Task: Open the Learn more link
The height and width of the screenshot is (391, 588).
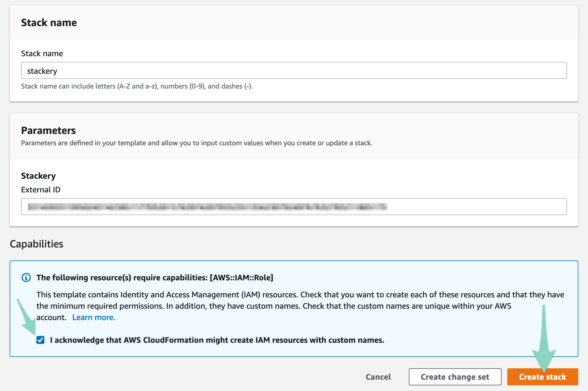Action: click(x=94, y=317)
